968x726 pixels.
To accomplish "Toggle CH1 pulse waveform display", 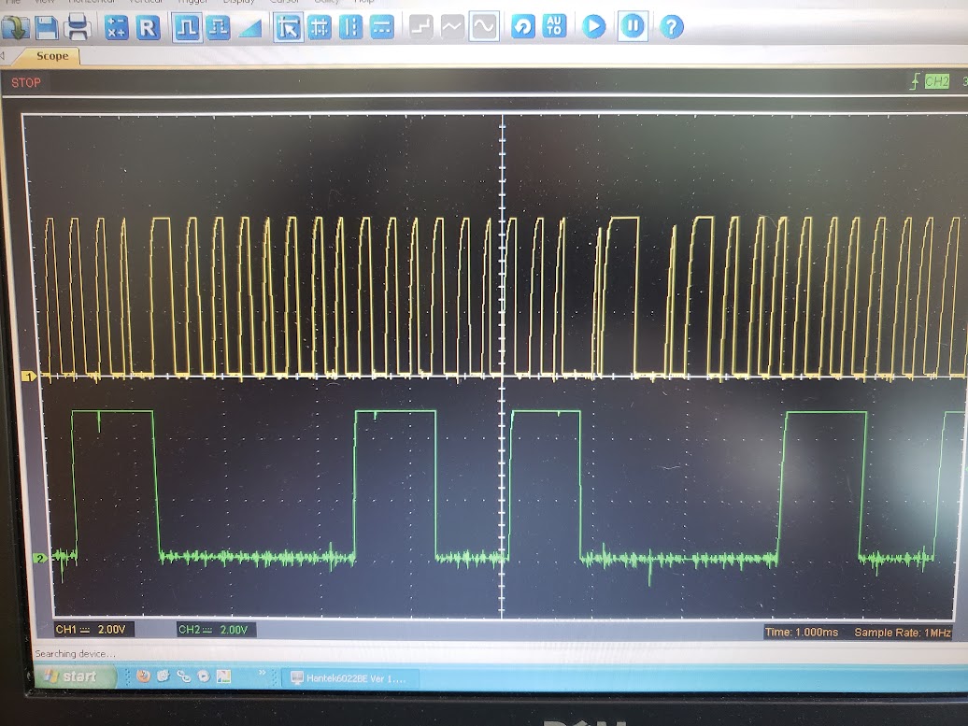I will point(187,28).
